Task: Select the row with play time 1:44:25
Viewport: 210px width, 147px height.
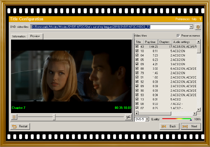Action: coord(166,47)
